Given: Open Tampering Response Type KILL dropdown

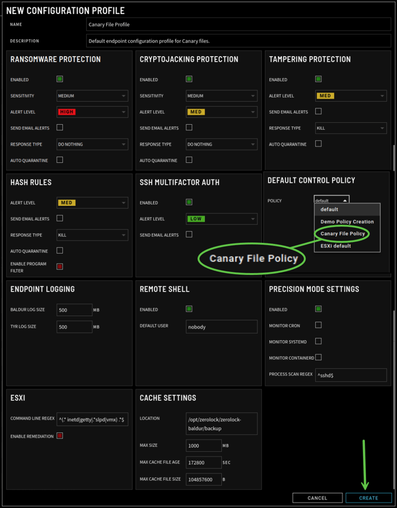Looking at the screenshot, I should coord(351,128).
